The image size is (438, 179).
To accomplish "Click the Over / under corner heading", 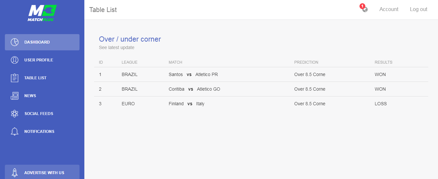I will click(x=130, y=39).
